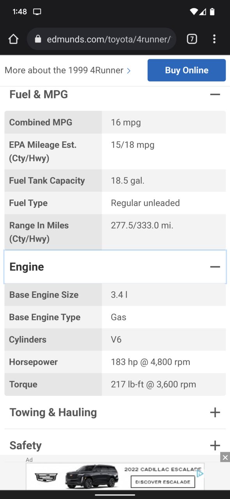Collapse the Engine section via minus icon

(x=215, y=267)
